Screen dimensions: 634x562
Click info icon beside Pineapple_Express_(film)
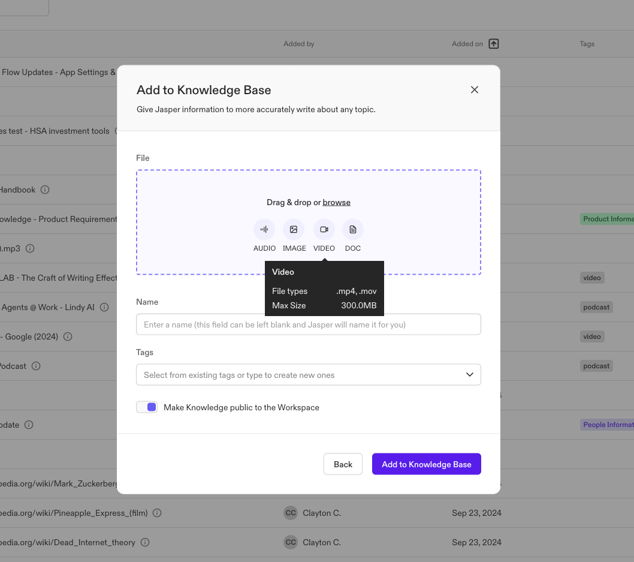(x=157, y=513)
